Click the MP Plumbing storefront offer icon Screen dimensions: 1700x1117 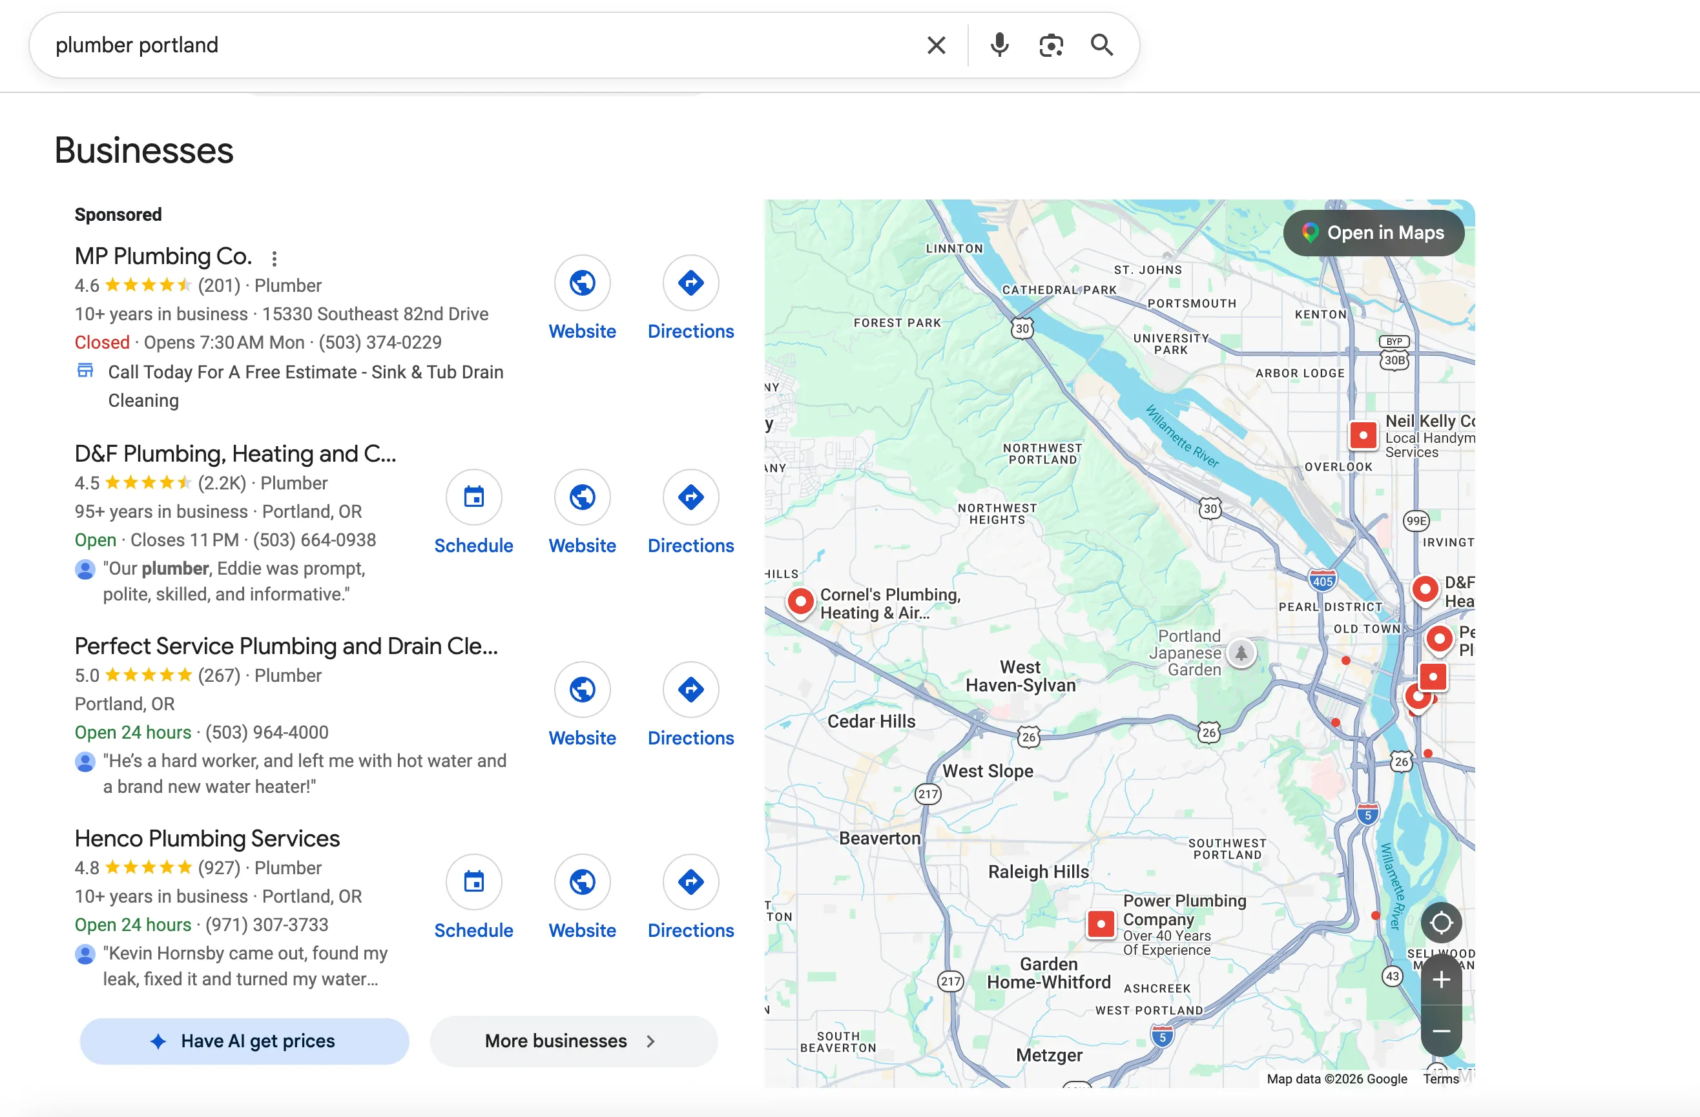[85, 371]
